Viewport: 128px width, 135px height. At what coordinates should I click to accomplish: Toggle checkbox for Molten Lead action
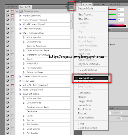tap(8, 81)
